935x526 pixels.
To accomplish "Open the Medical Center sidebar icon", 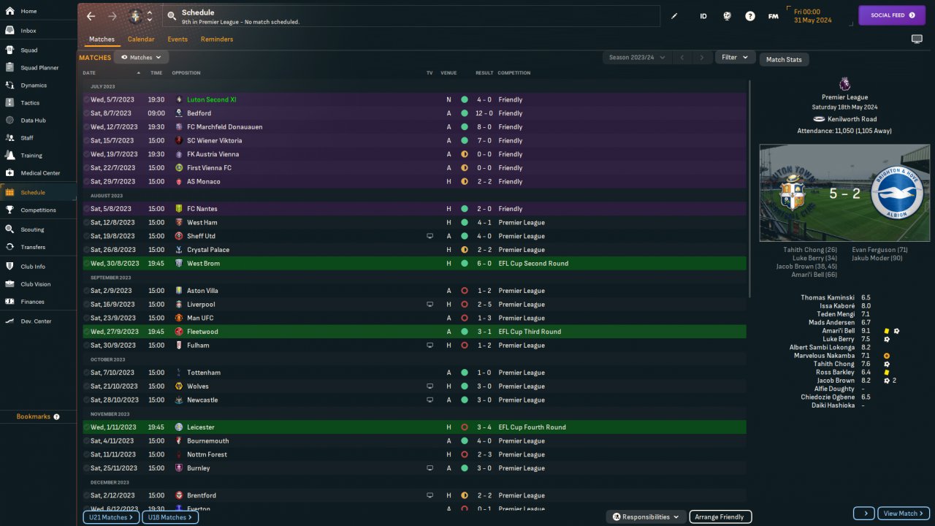I will point(9,173).
